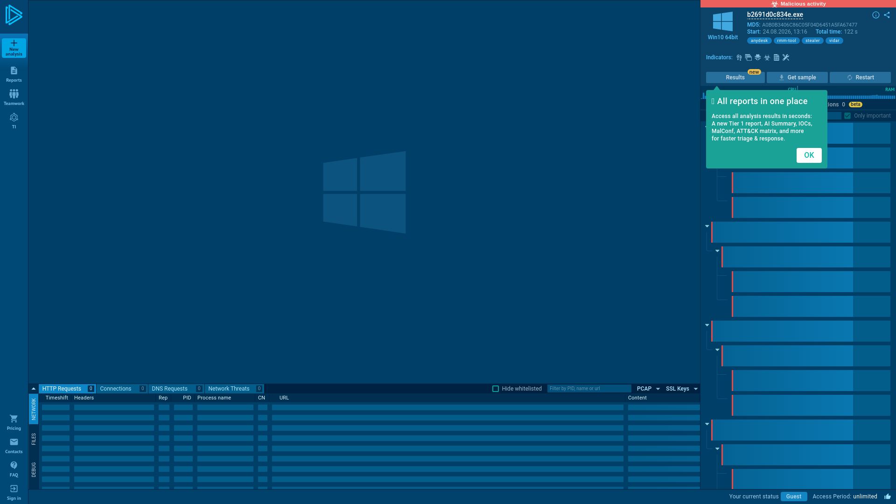Click the Malicious activity verdict banner
The width and height of the screenshot is (896, 504).
[x=798, y=4]
